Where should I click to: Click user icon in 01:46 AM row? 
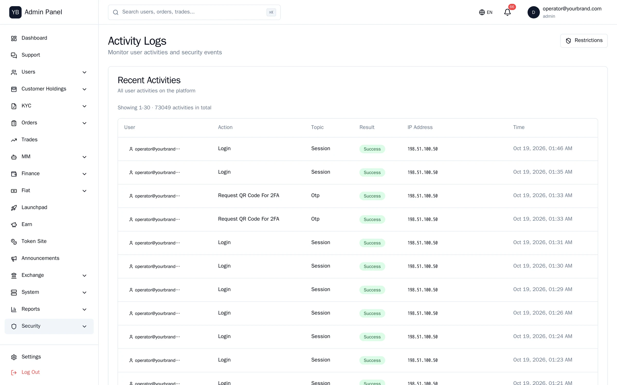pos(131,149)
